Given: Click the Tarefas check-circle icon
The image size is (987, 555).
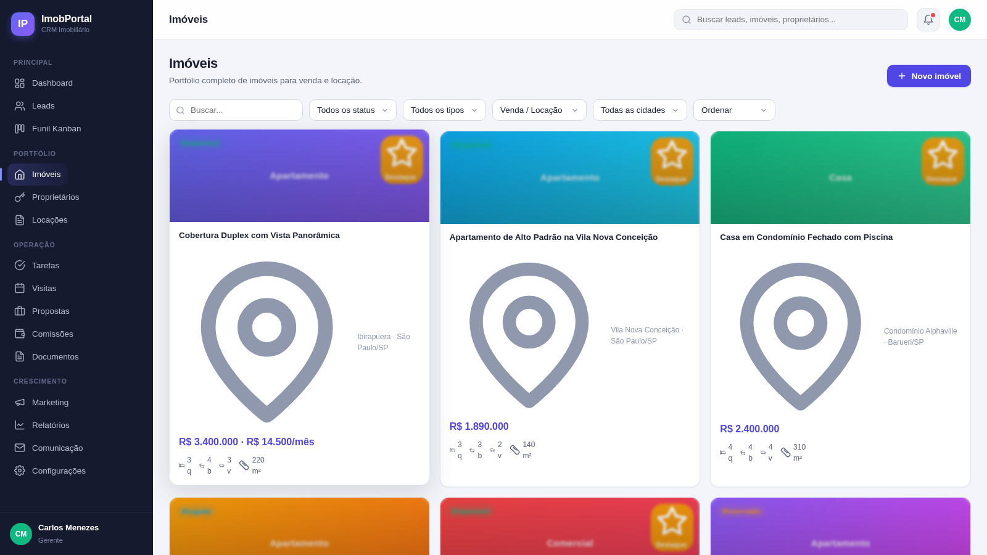Looking at the screenshot, I should pyautogui.click(x=20, y=266).
